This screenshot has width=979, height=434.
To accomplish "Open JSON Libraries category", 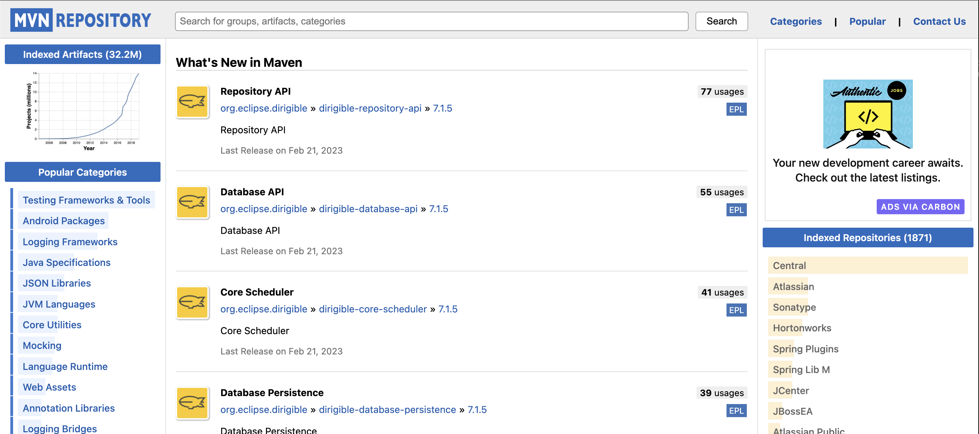I will click(x=56, y=283).
